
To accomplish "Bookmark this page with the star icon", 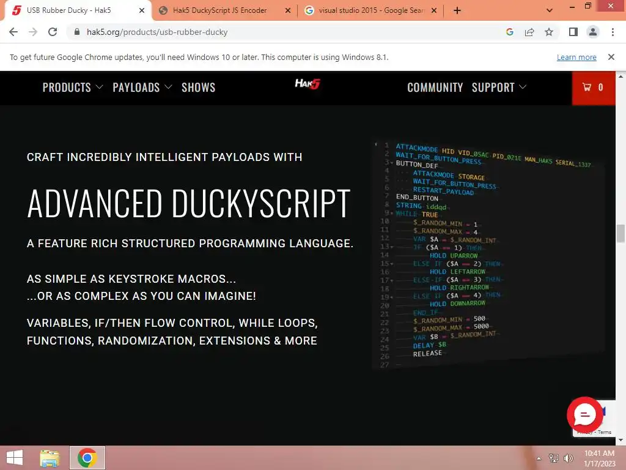I will (x=549, y=32).
